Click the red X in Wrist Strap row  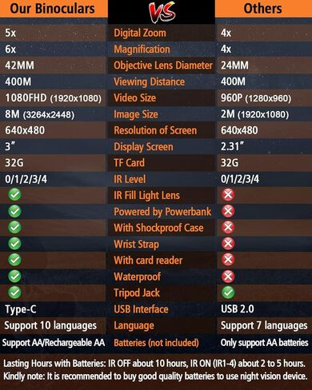pyautogui.click(x=228, y=244)
